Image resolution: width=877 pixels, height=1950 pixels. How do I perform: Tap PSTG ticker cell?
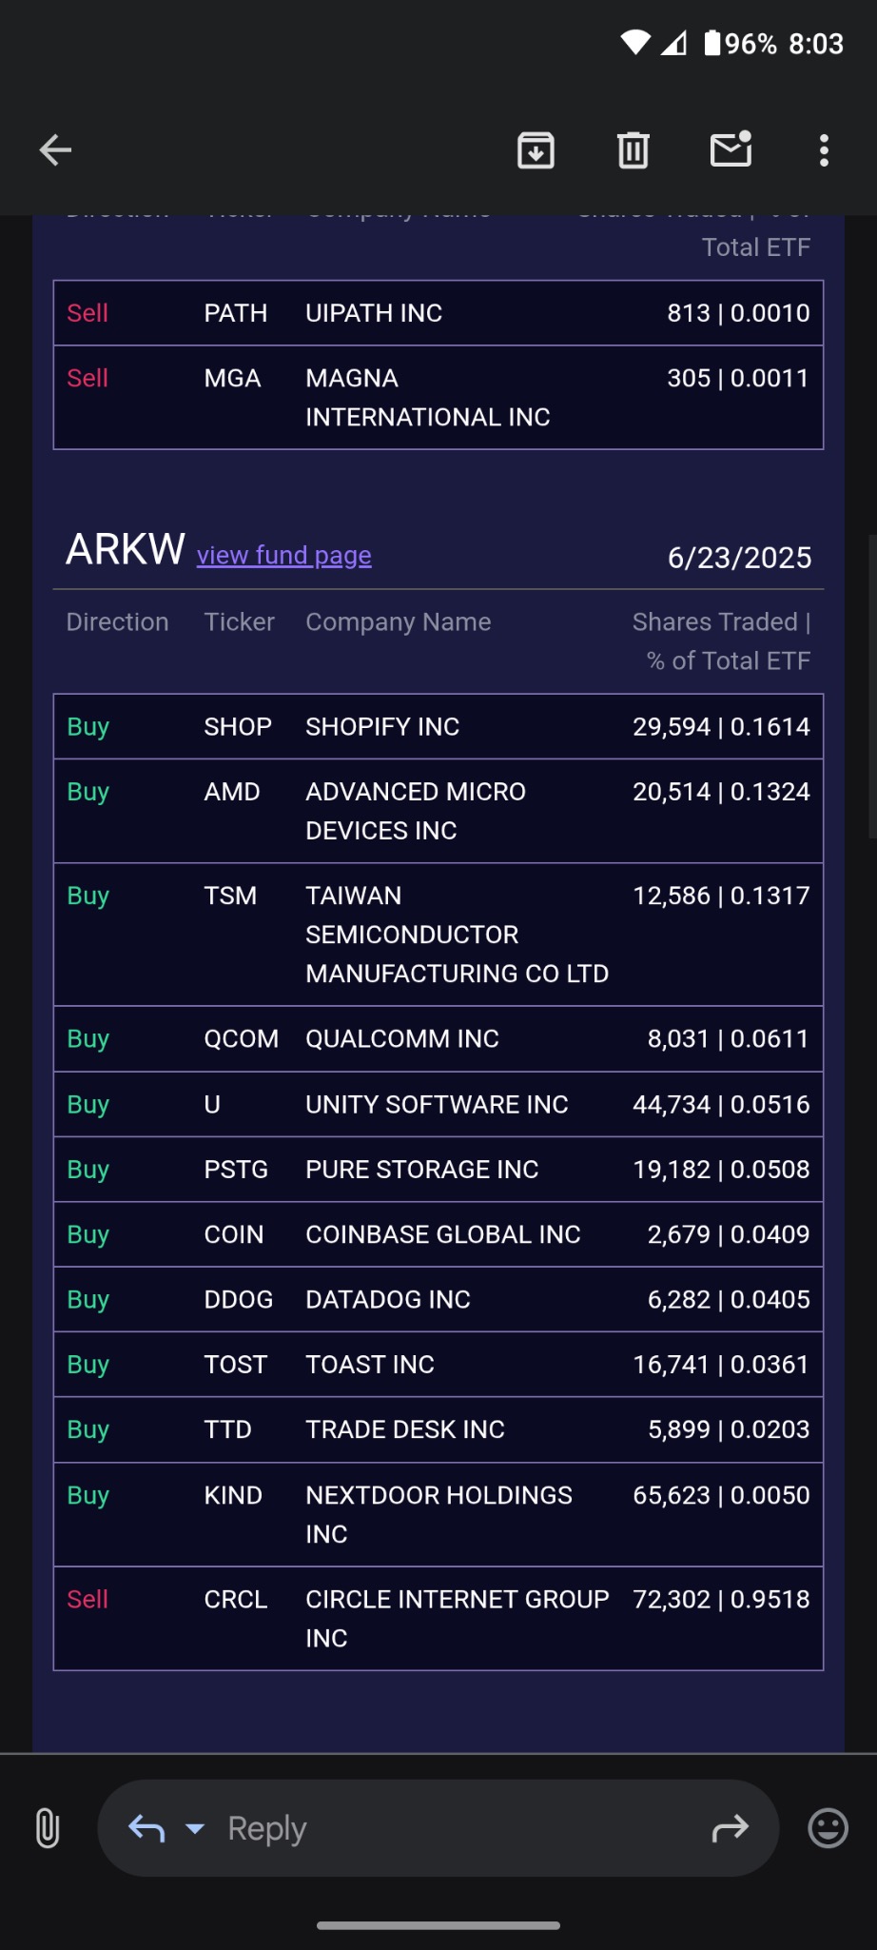[x=236, y=1170]
